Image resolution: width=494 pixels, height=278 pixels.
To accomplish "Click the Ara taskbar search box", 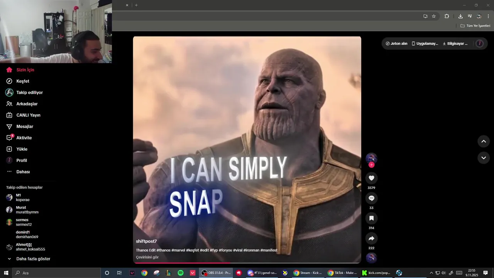I will coord(56,273).
